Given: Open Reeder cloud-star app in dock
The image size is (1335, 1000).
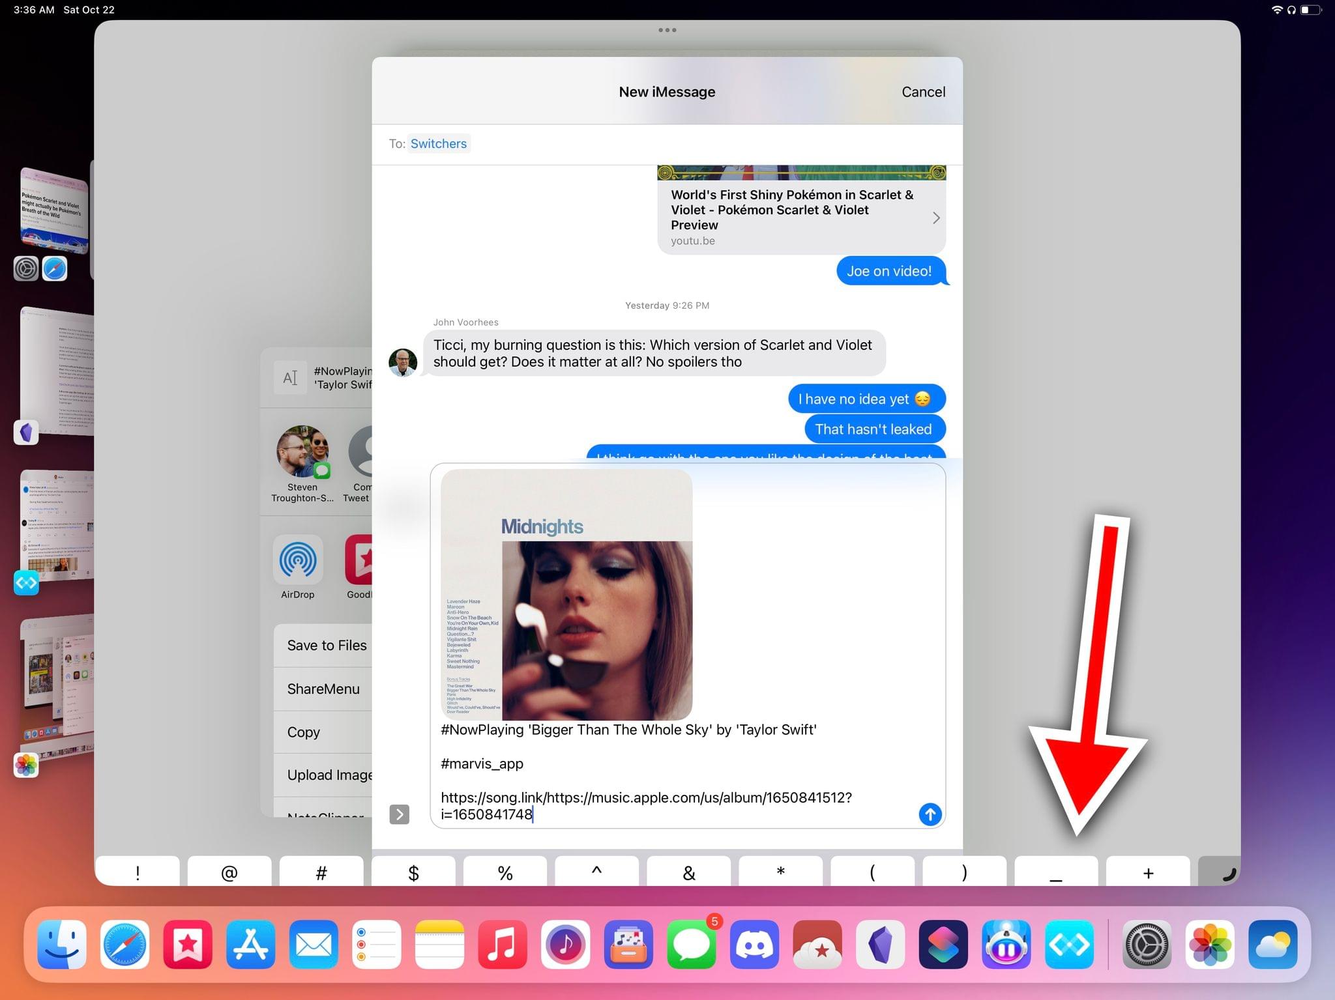Looking at the screenshot, I should (817, 944).
